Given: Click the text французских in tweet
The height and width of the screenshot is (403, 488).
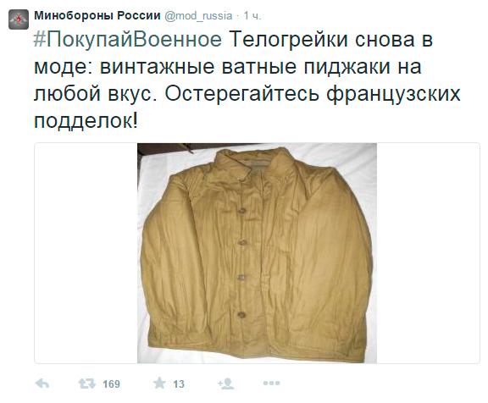Looking at the screenshot, I should point(393,93).
